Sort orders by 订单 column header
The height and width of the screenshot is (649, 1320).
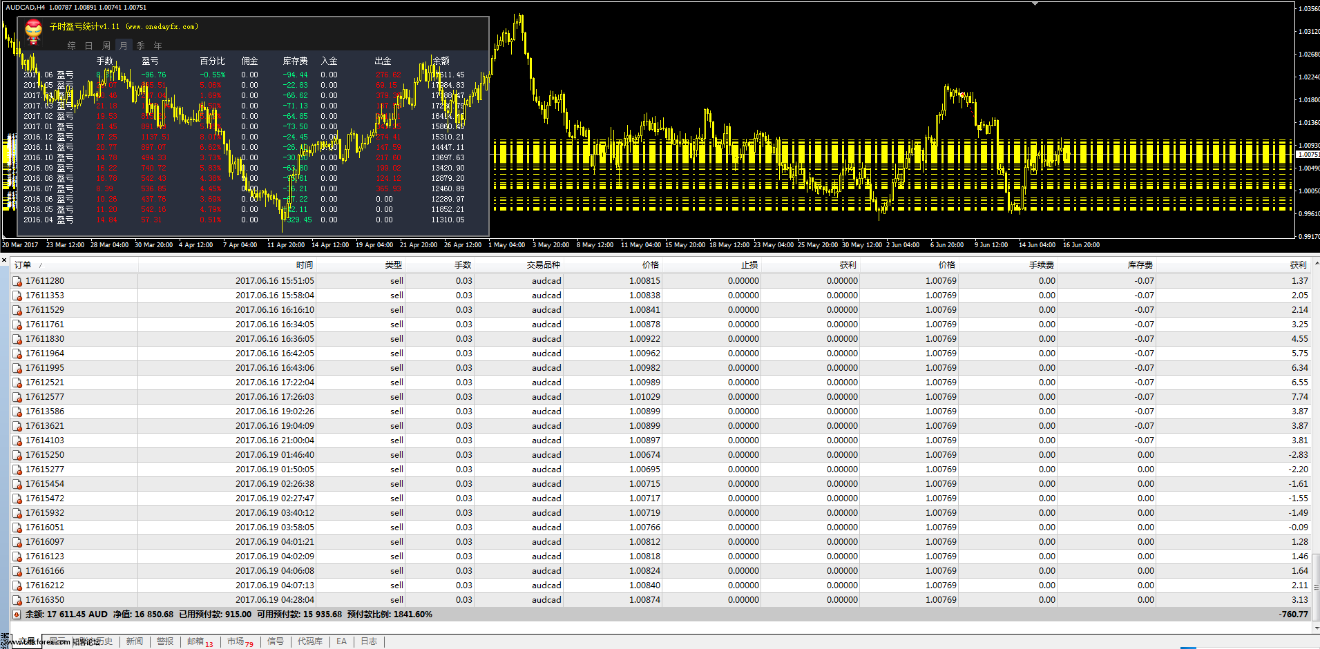click(74, 265)
